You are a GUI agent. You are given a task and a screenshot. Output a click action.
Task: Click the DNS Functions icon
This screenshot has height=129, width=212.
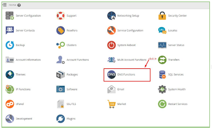coord(111,74)
